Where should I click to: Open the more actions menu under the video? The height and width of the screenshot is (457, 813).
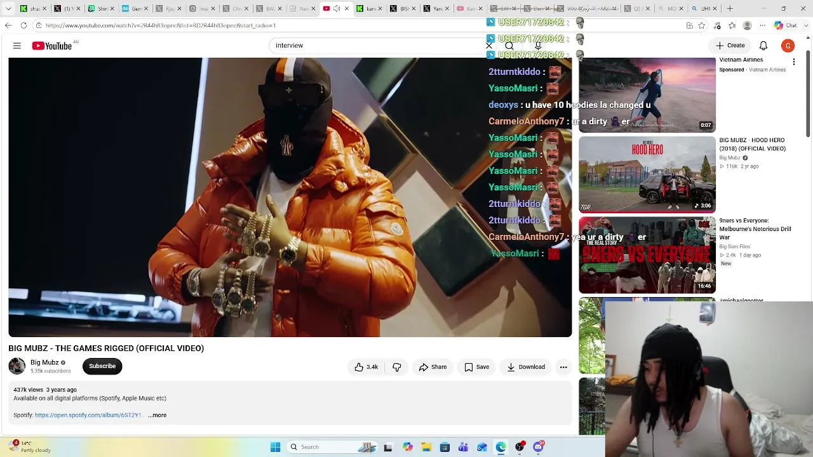click(563, 367)
